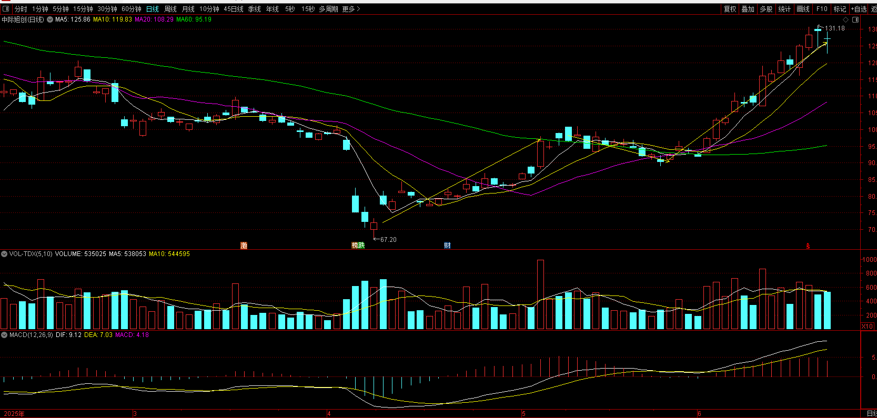Click the X10 volume scale indicator

(x=867, y=327)
